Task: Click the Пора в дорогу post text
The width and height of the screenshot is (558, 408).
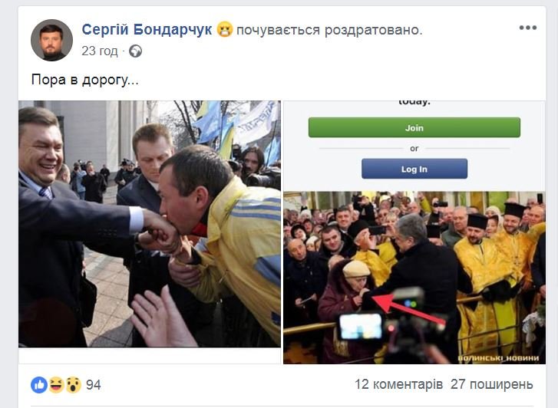Action: pyautogui.click(x=84, y=80)
